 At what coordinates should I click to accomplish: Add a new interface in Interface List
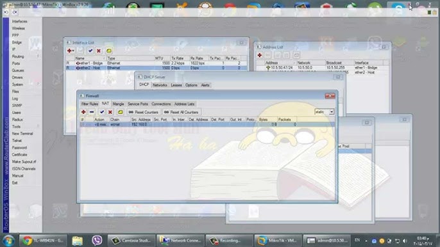(71, 51)
